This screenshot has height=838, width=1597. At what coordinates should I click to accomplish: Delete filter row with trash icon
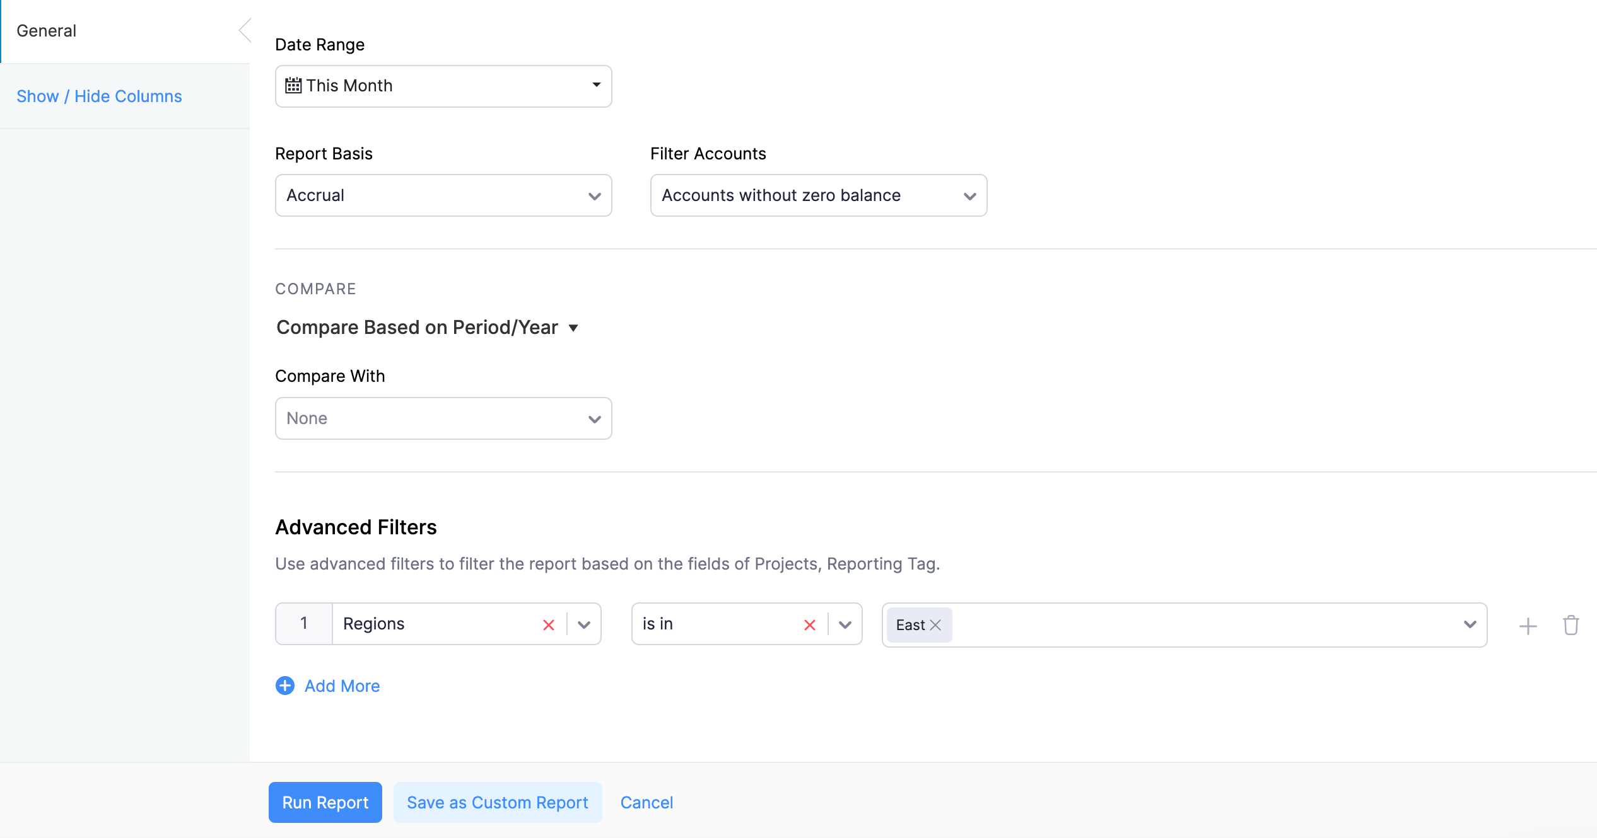point(1571,625)
